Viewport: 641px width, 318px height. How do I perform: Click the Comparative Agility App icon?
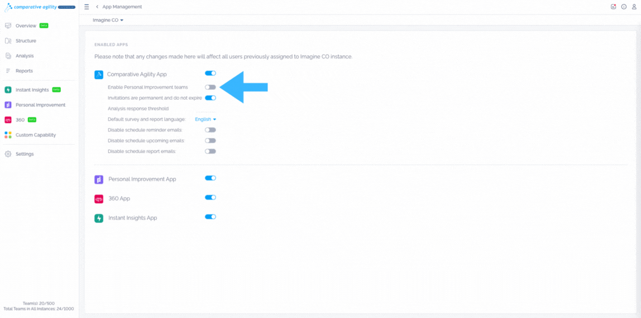pyautogui.click(x=99, y=75)
